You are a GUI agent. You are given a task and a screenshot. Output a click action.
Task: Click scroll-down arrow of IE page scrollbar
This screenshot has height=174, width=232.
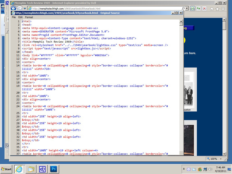[224, 154]
